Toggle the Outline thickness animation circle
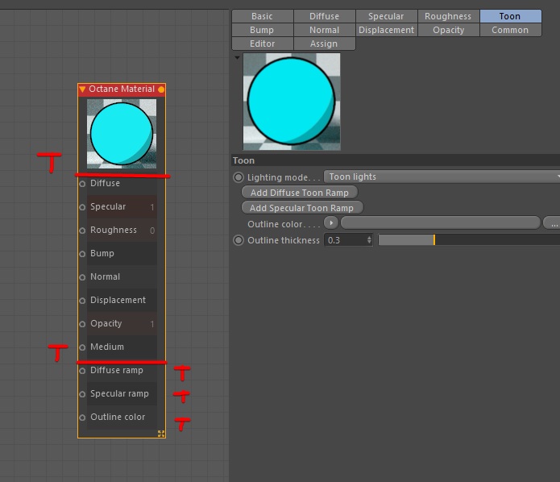The width and height of the screenshot is (560, 482). (x=239, y=240)
